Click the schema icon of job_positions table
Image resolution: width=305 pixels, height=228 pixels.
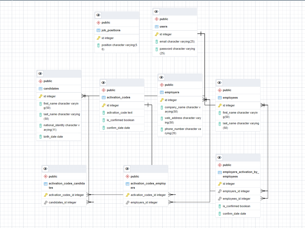pyautogui.click(x=98, y=23)
